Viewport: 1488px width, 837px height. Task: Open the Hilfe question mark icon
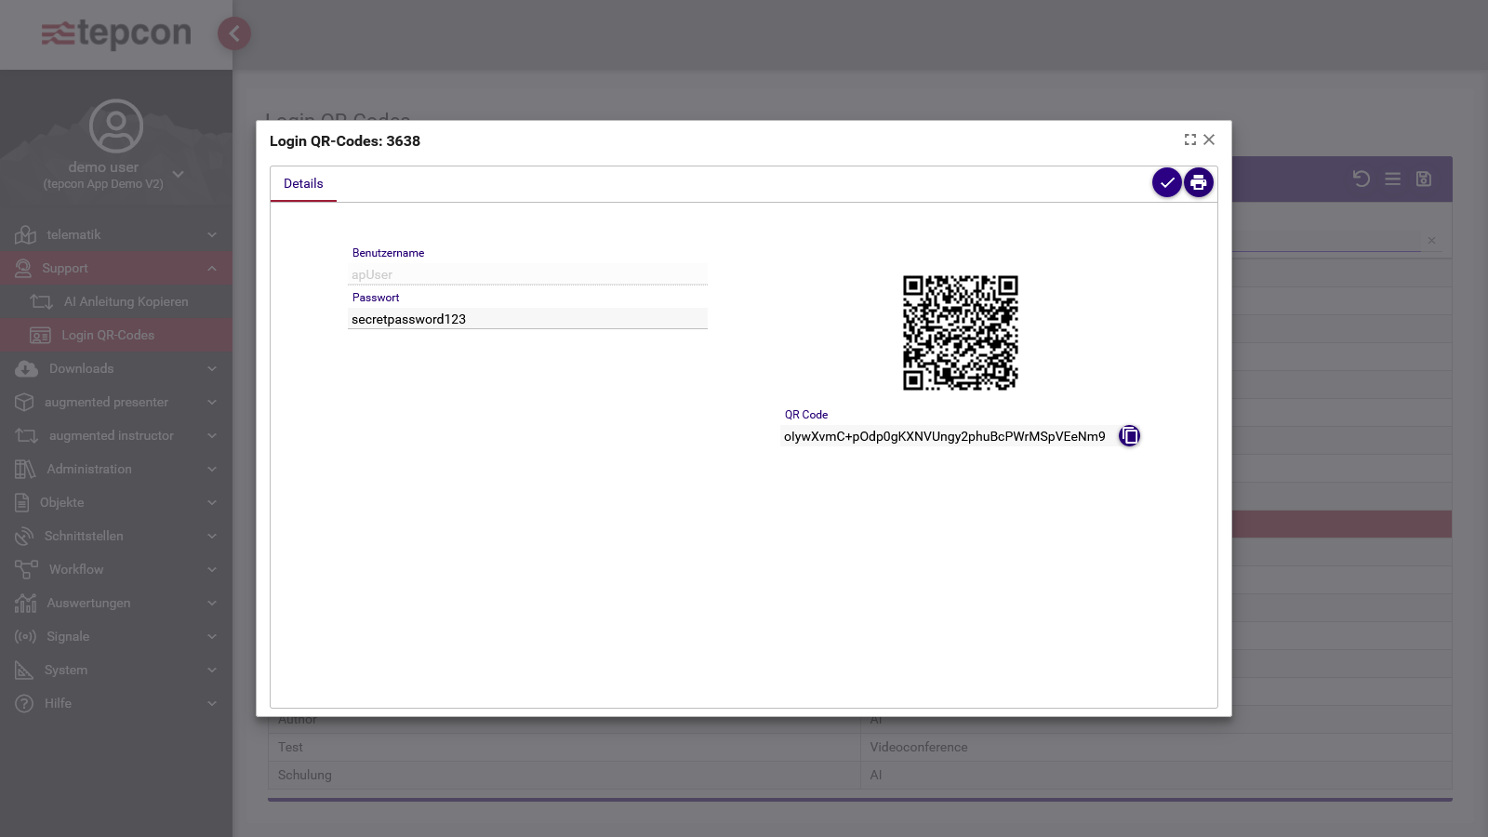(24, 703)
